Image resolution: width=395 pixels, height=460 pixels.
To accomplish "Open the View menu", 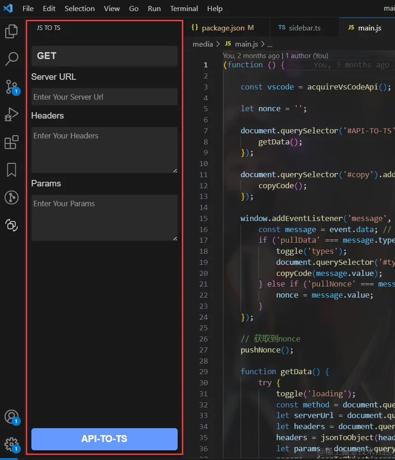I will pyautogui.click(x=112, y=8).
